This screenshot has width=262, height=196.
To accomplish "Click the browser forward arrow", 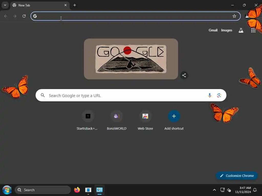I will [15, 16].
